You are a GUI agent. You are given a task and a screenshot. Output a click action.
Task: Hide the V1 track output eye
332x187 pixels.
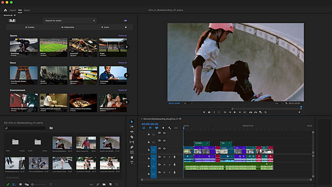164,149
